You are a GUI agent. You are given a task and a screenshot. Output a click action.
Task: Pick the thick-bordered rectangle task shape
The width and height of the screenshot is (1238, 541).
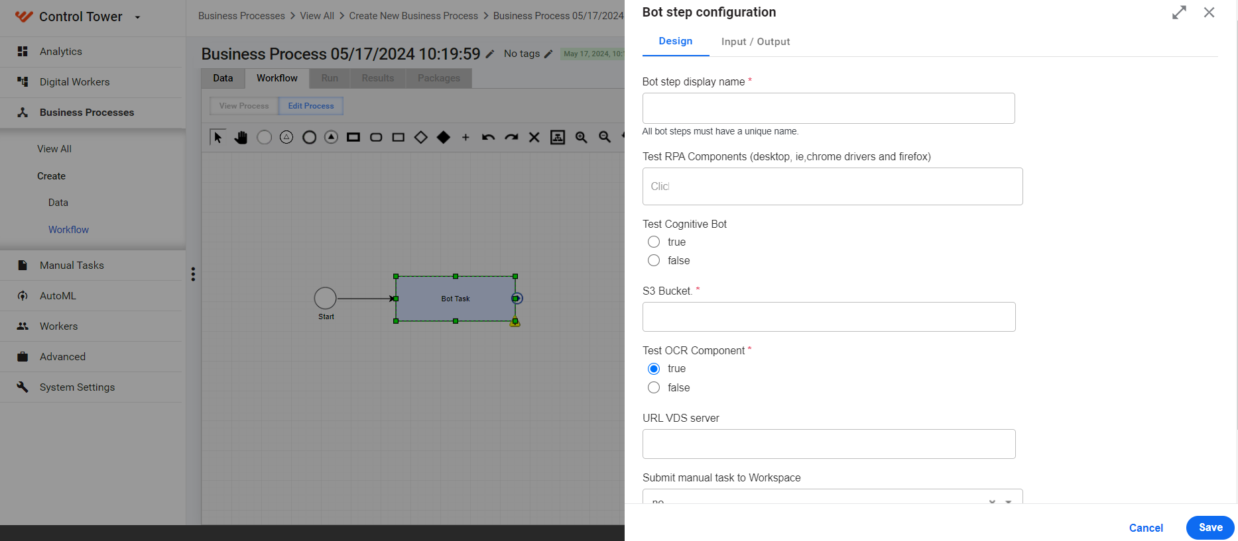pyautogui.click(x=353, y=137)
